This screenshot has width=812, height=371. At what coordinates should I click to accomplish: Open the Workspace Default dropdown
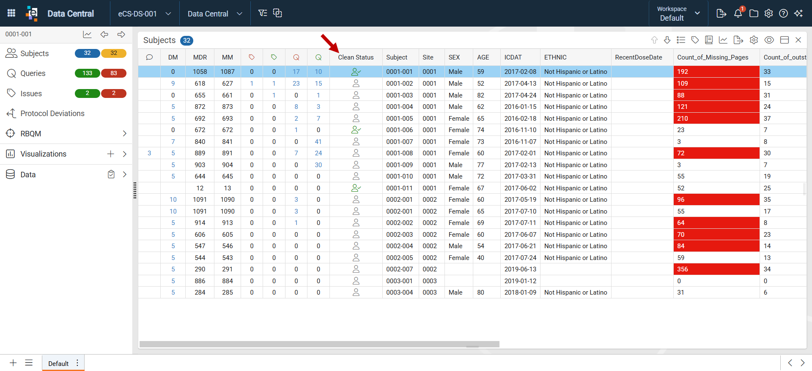[678, 14]
